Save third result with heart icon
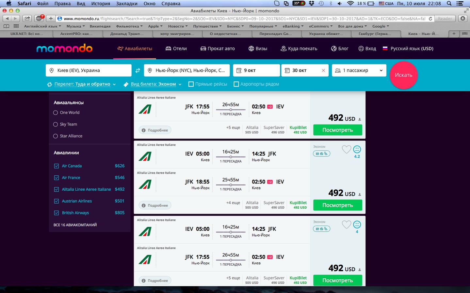Viewport: 470px width, 293px height. [x=346, y=225]
